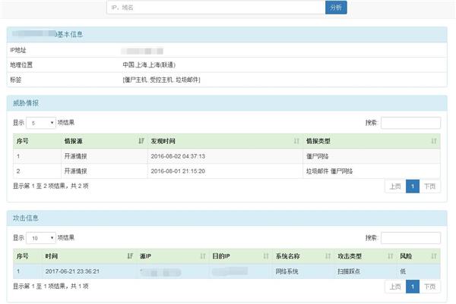
Task: Click the 威胁情报 table search box
Action: tap(410, 122)
